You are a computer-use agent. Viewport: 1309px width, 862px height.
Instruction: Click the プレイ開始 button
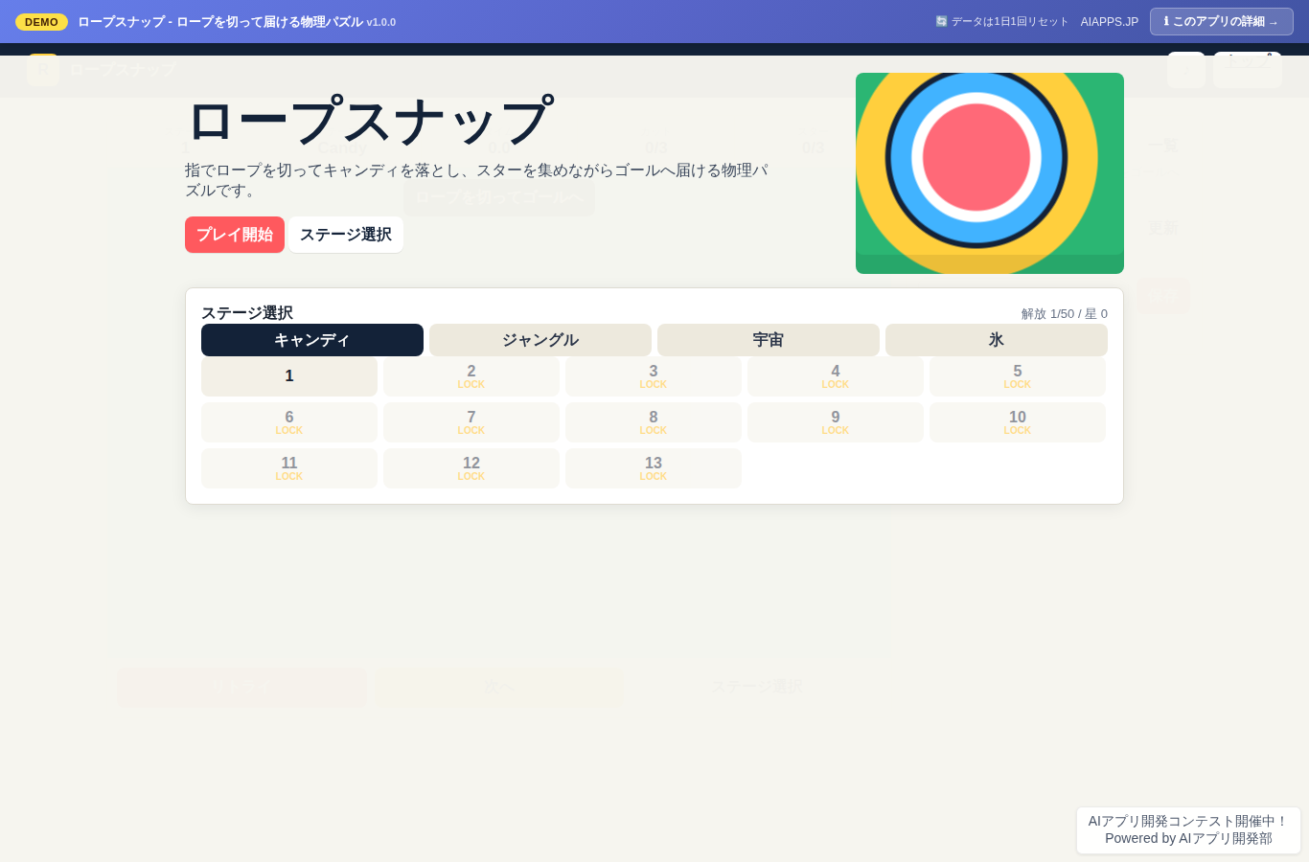235,235
